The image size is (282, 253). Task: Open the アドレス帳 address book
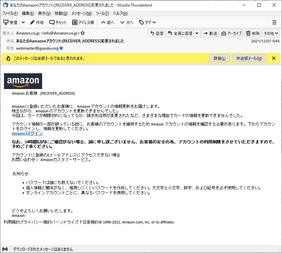pos(83,22)
